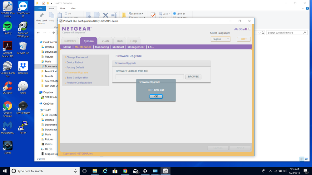Open Mail app from taskbar
Screen dimensions: 312x175
135,171
